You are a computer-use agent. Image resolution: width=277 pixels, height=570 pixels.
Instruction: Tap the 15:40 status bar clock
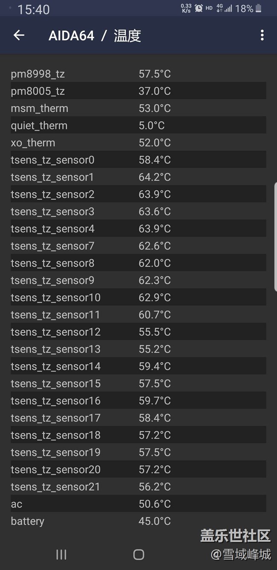point(33,9)
